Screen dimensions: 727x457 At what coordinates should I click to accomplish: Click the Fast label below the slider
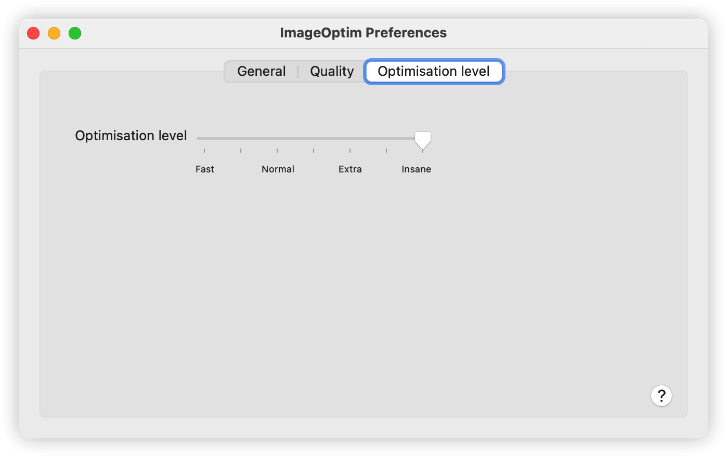coord(205,169)
